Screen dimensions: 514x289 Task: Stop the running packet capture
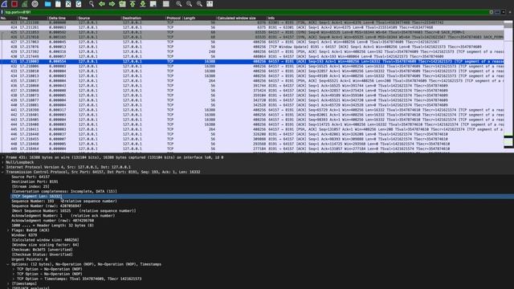(14, 4)
